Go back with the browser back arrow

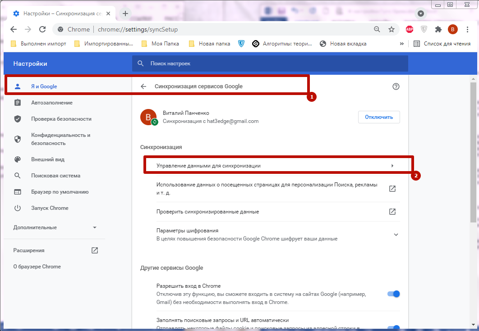(x=14, y=29)
